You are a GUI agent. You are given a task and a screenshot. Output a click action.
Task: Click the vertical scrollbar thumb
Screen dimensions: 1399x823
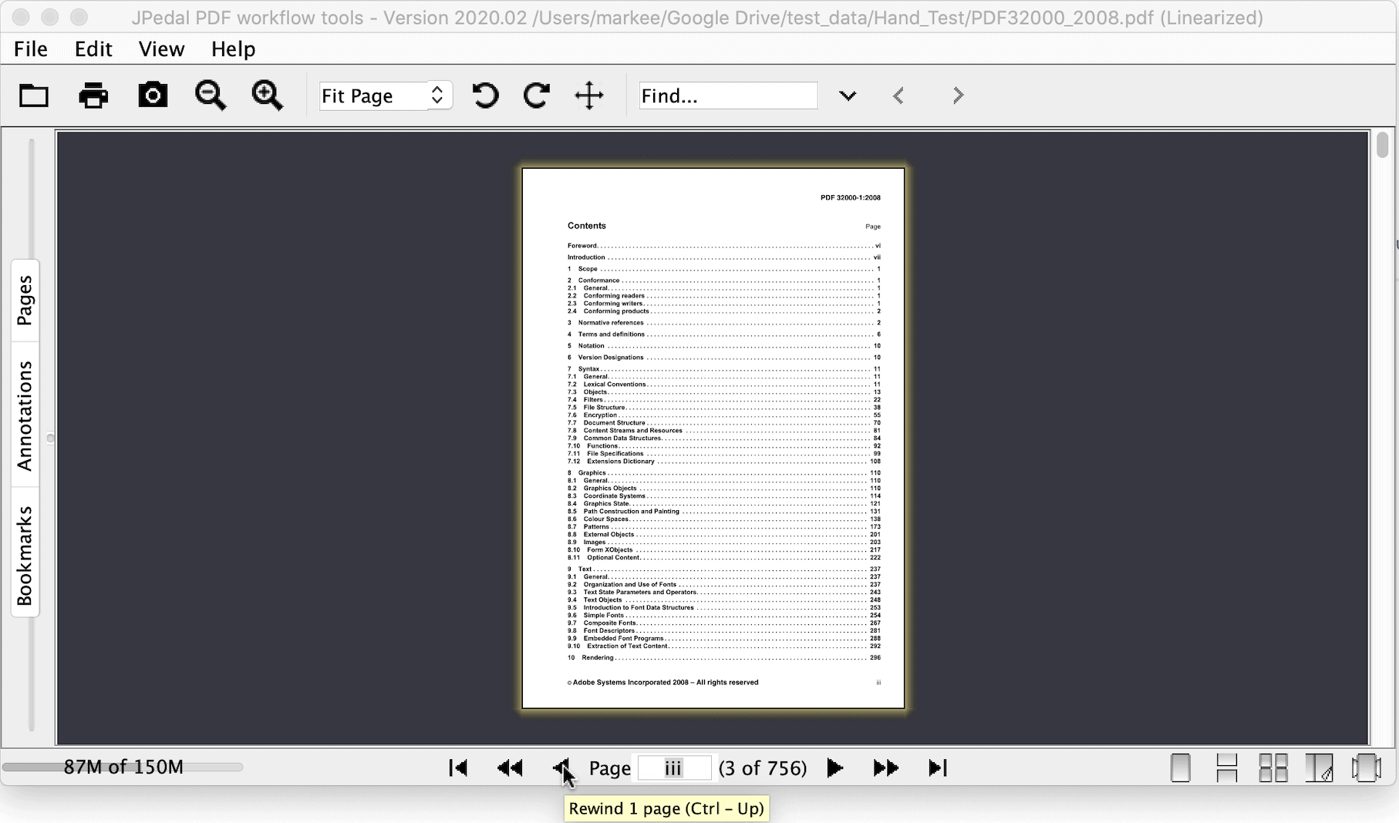pos(1382,145)
